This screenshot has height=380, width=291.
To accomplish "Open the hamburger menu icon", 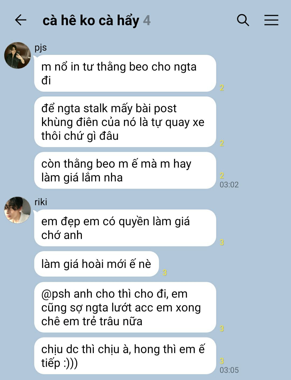I will pyautogui.click(x=271, y=20).
